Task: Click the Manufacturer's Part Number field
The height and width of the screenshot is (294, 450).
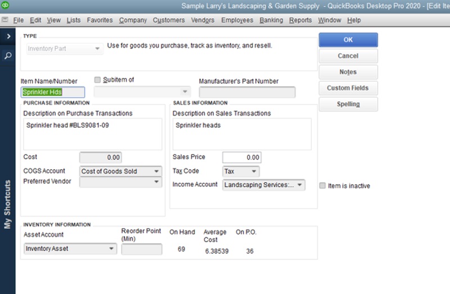Action: click(x=247, y=92)
